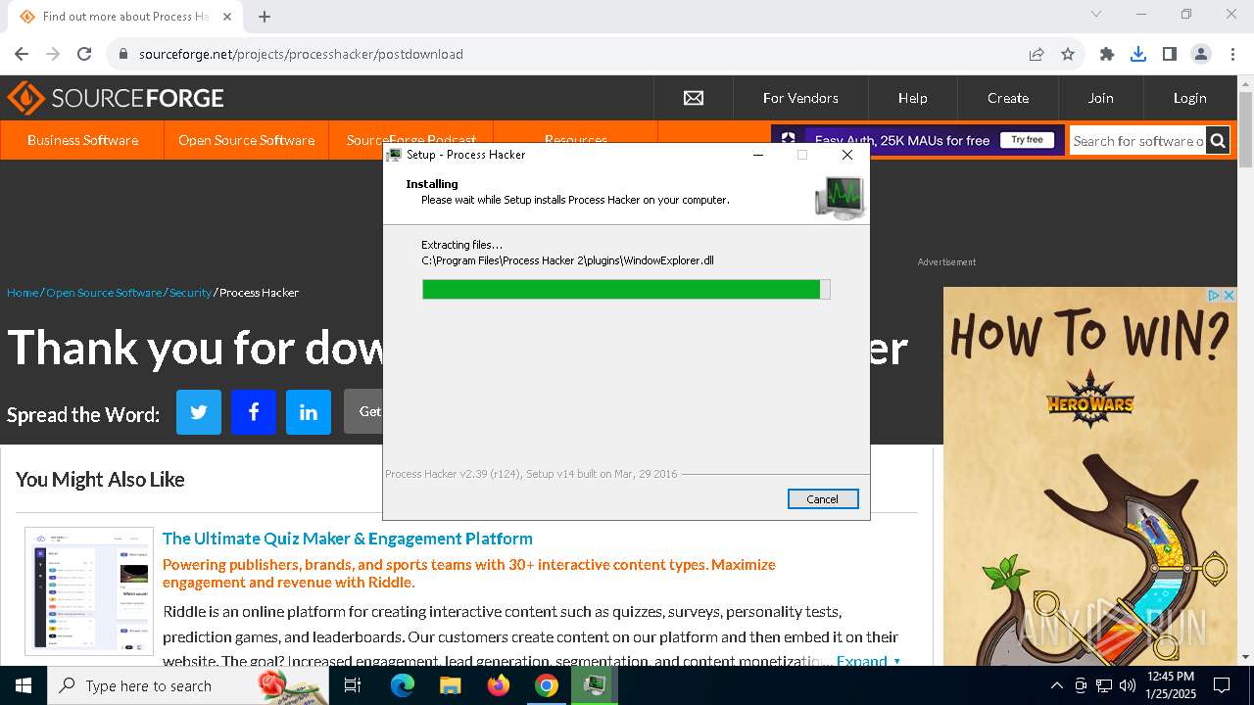Open the For Vendors menu
The image size is (1254, 705).
click(x=800, y=98)
